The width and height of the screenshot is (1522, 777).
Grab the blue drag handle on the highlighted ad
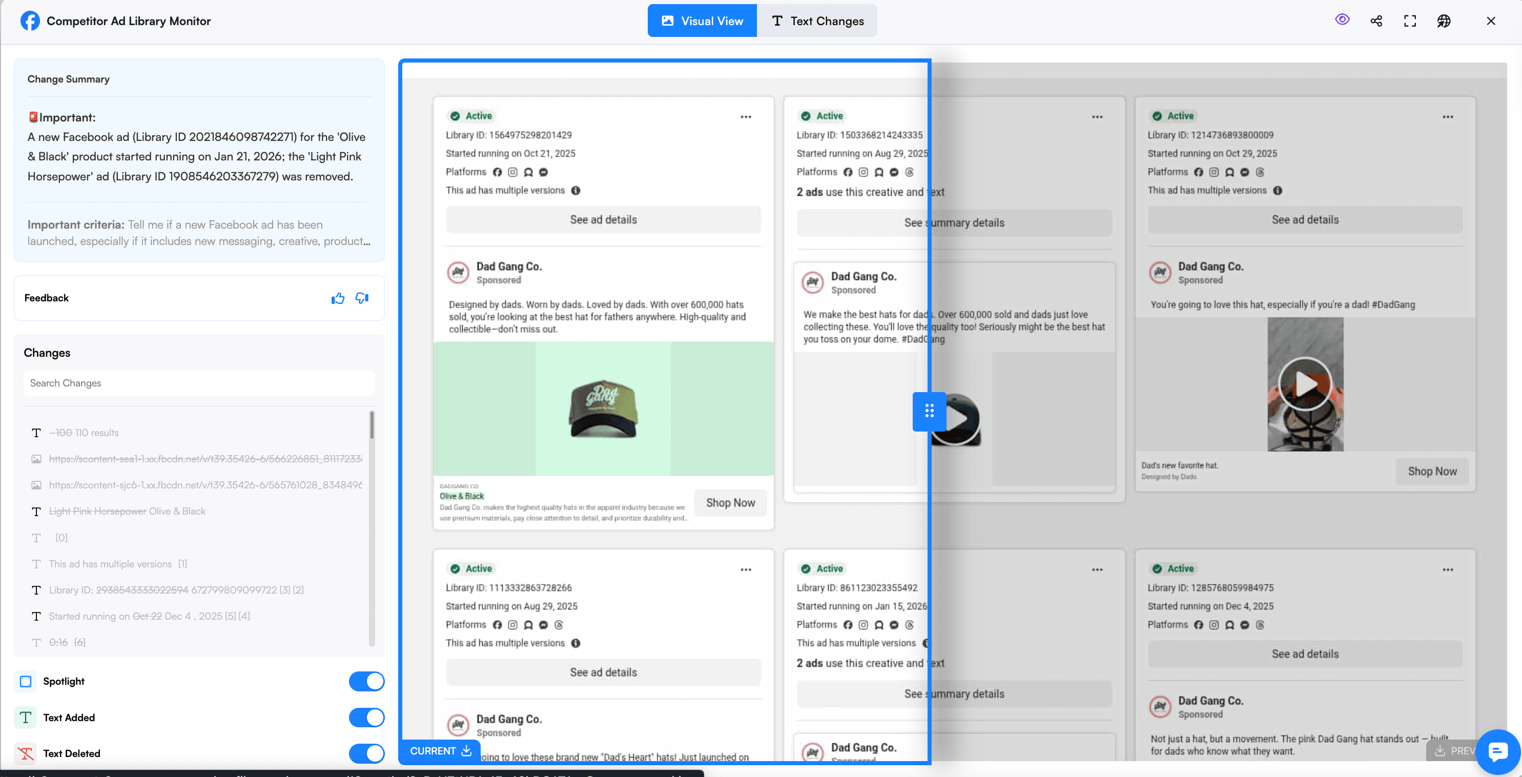(929, 412)
